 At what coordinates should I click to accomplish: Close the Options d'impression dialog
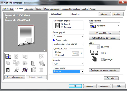pos(123,2)
